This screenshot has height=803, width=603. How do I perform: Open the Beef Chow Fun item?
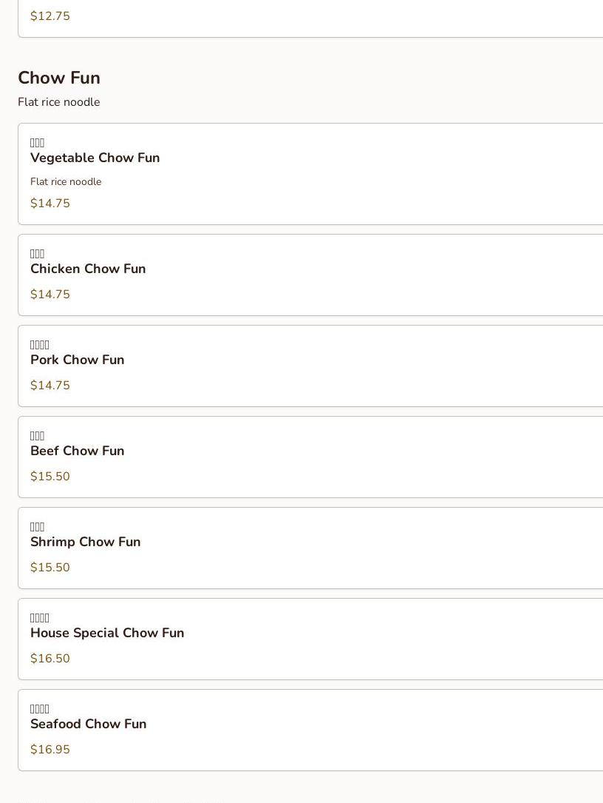pos(77,451)
